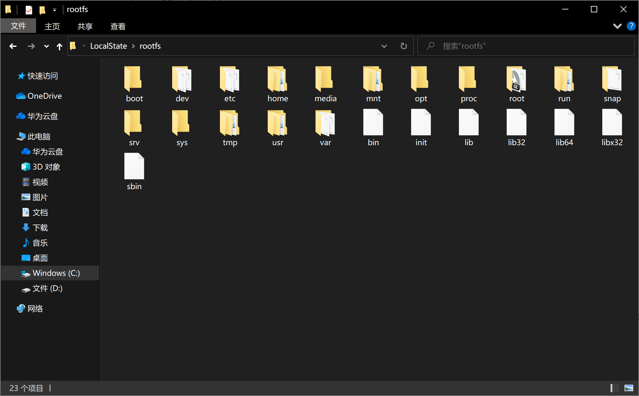
Task: Select Windows (C:) in navigation pane
Action: (x=56, y=273)
